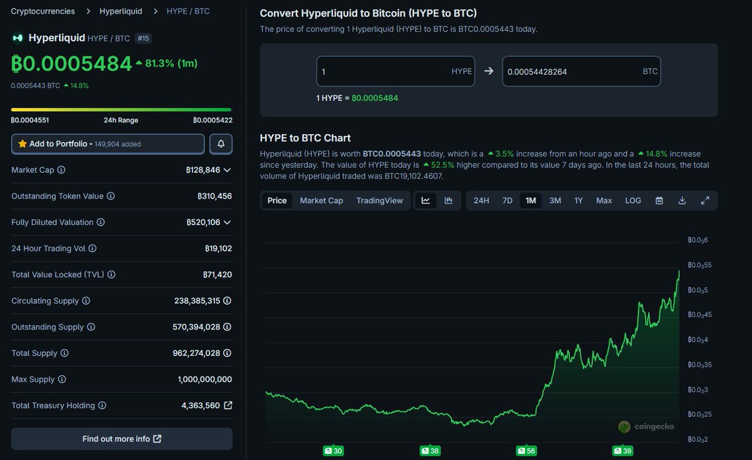The height and width of the screenshot is (460, 752).
Task: Click news marker labeled 30
Action: [333, 451]
